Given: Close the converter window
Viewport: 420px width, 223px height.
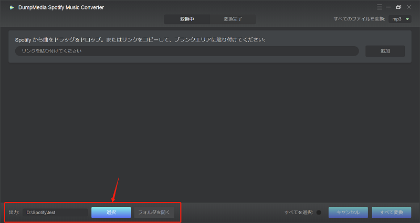Looking at the screenshot, I should coord(409,7).
